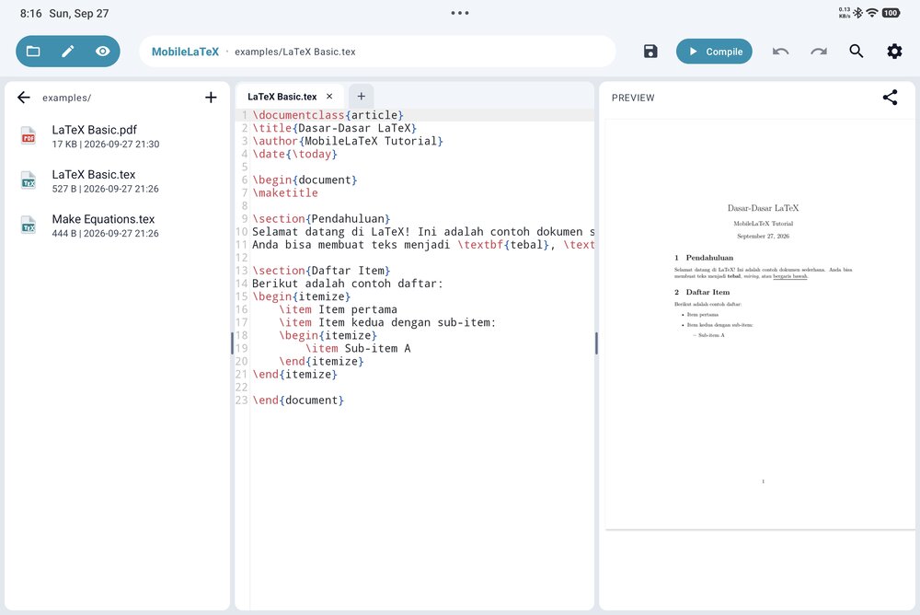Viewport: 920px width, 615px height.
Task: Redo the last edit
Action: tap(819, 52)
